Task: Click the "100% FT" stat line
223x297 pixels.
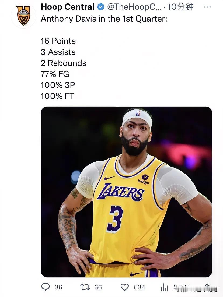Action: click(57, 96)
